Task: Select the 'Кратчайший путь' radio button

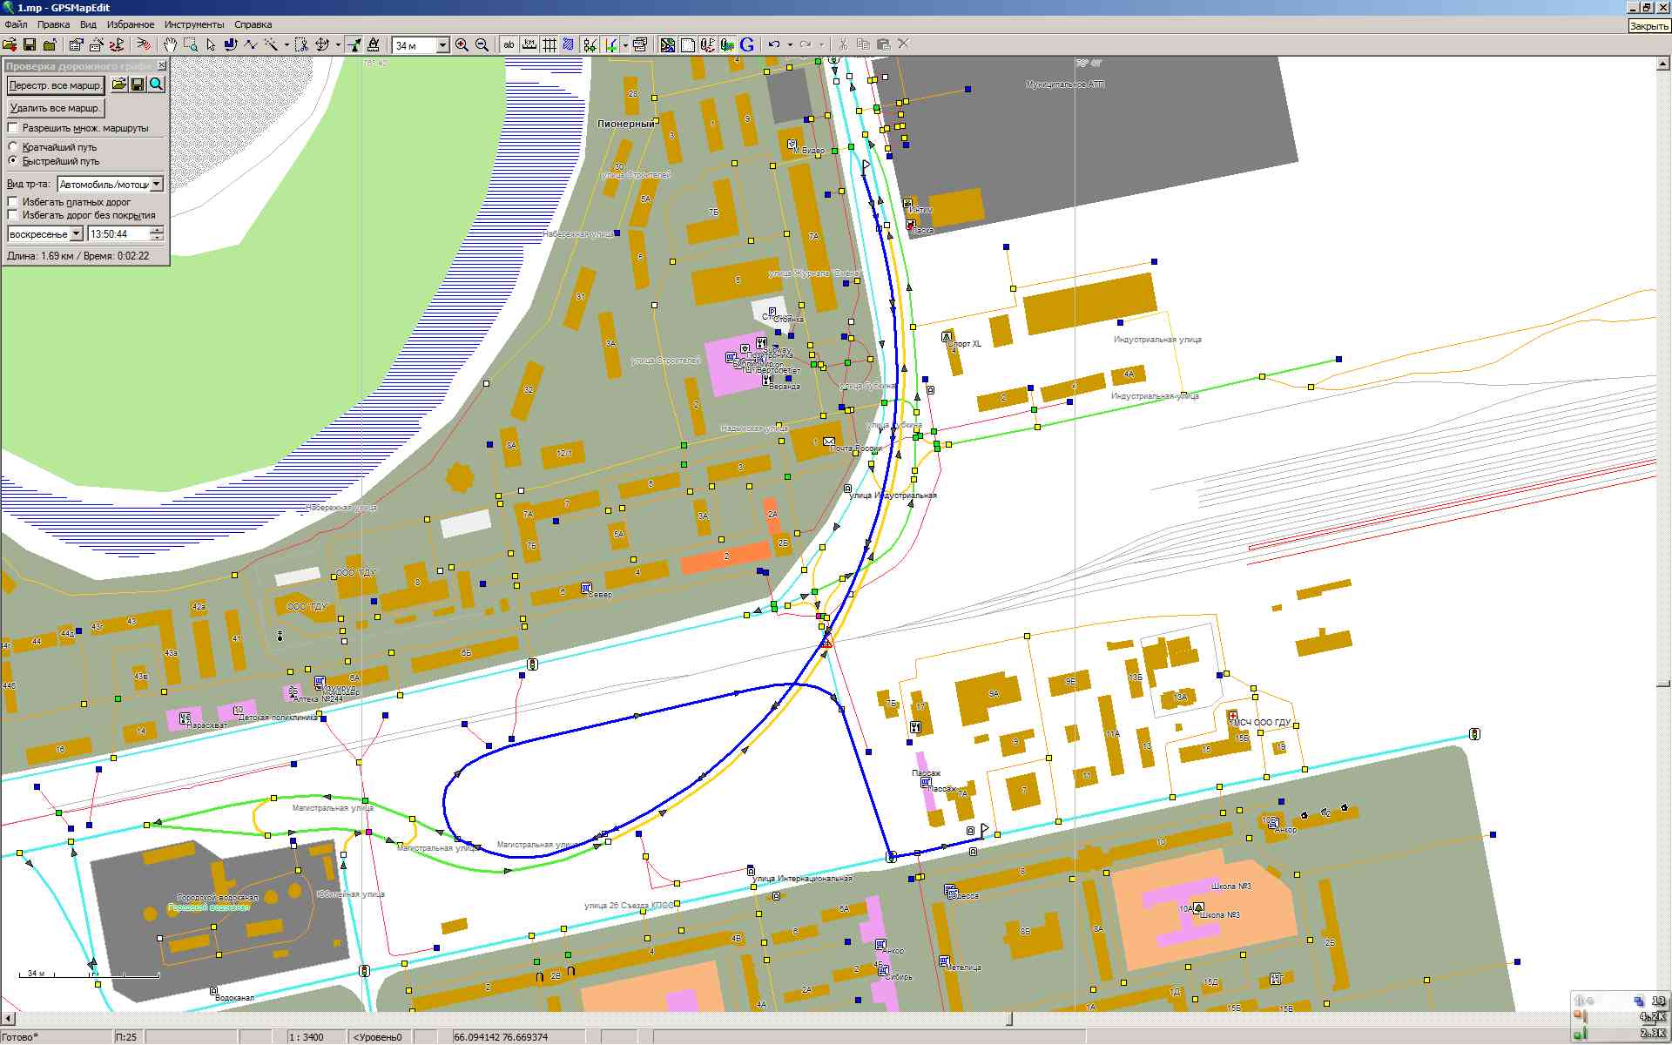Action: (x=13, y=147)
